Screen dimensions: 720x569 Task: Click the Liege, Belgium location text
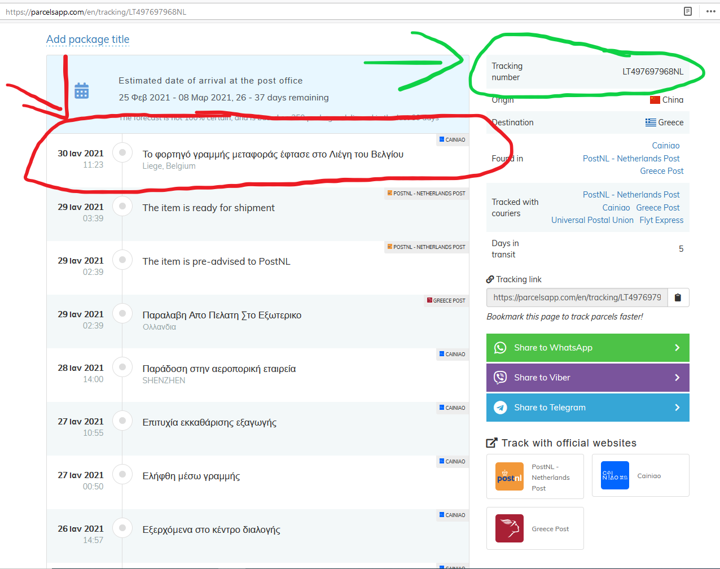[x=169, y=166]
